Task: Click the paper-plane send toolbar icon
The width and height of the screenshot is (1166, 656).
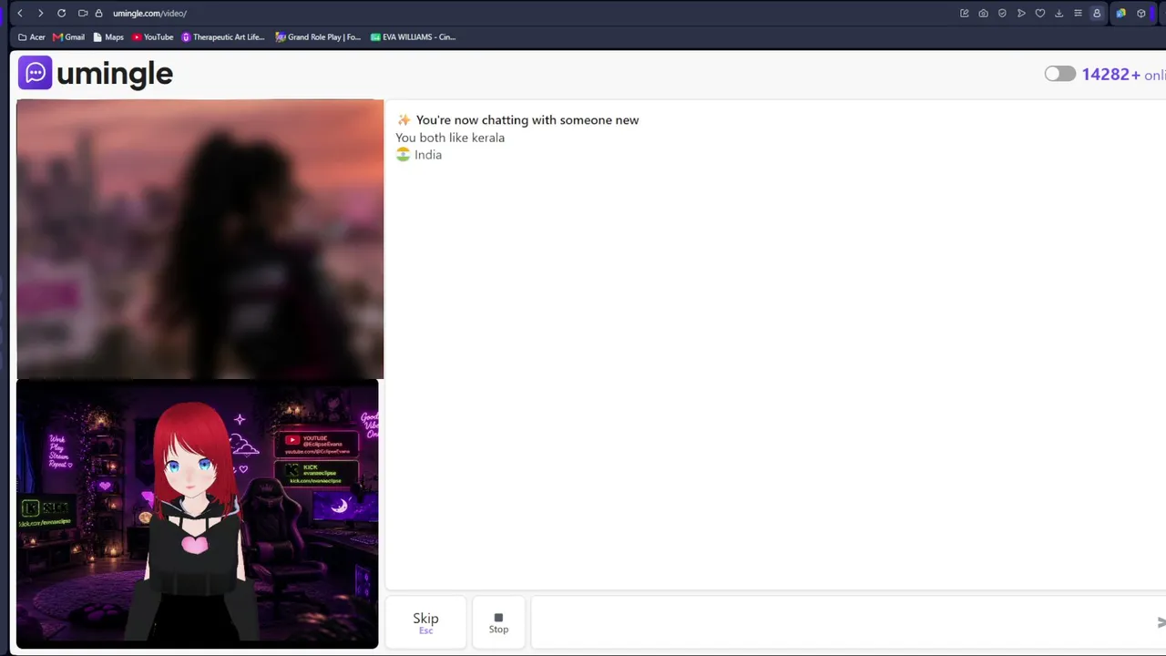Action: pos(1021,13)
